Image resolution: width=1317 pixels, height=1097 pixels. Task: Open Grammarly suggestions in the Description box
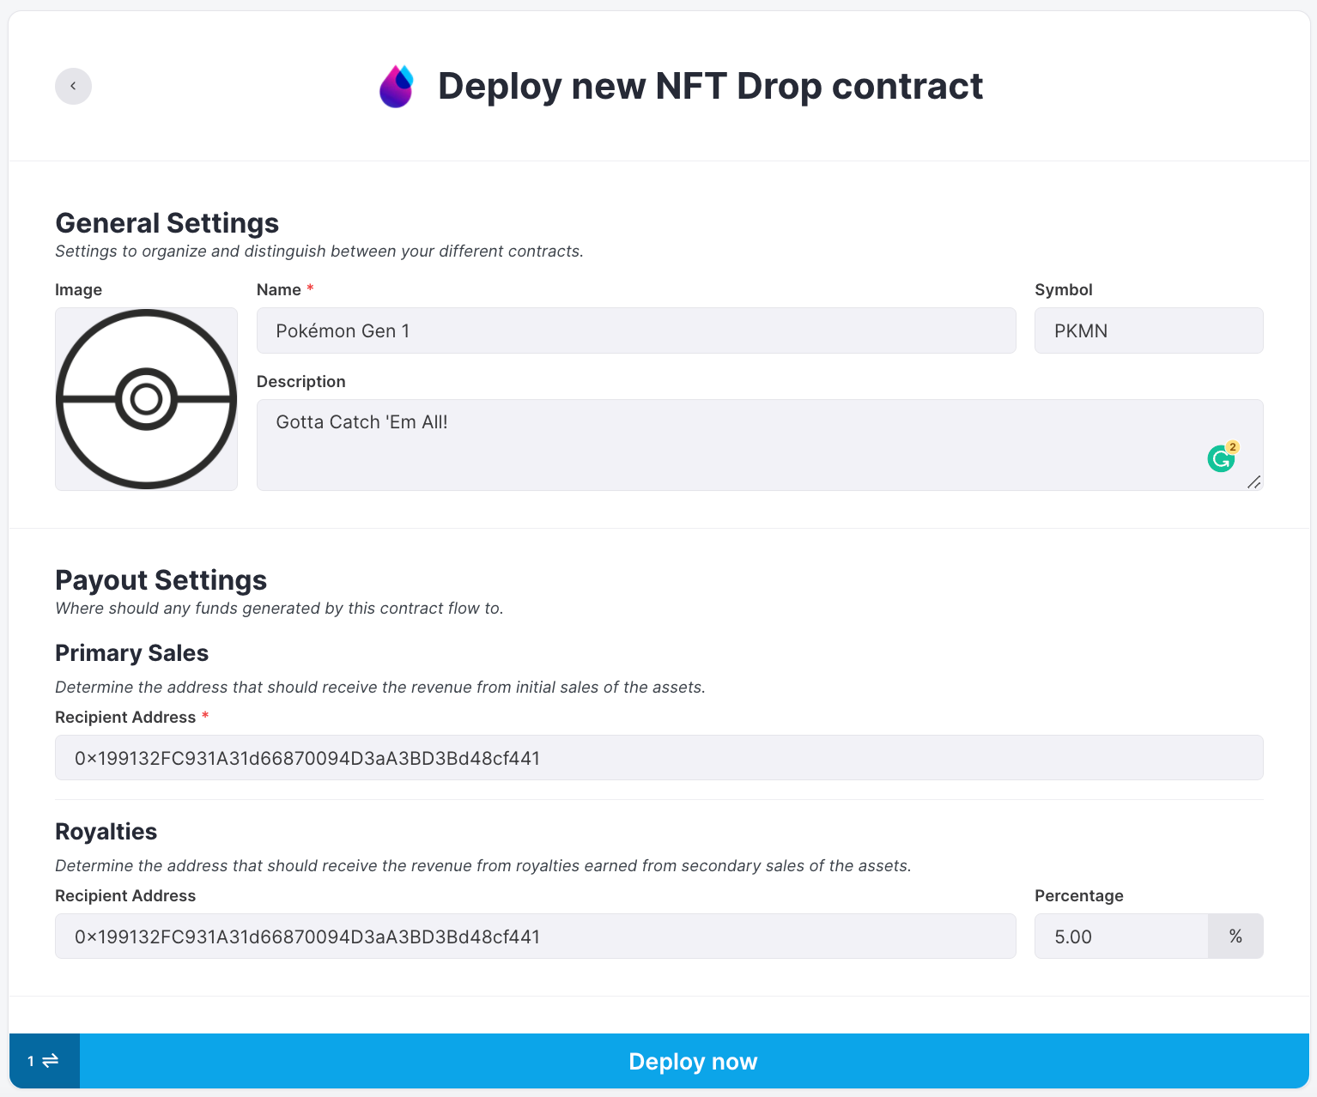(x=1221, y=458)
